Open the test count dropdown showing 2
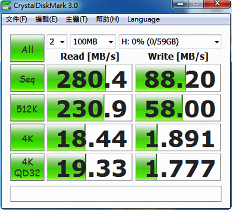 pos(57,42)
